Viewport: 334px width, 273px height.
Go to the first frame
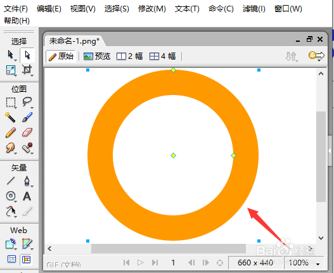click(126, 263)
